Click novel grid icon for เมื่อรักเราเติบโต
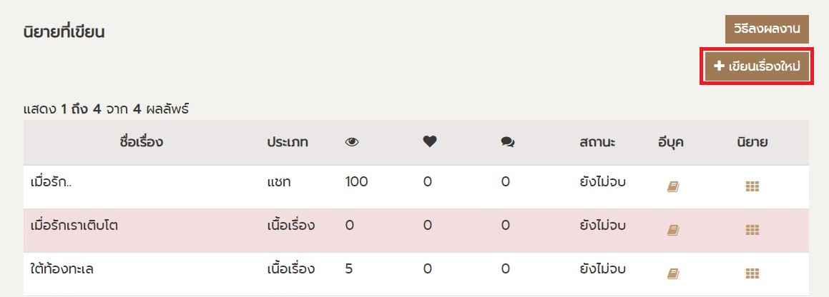829x297 pixels. tap(752, 230)
